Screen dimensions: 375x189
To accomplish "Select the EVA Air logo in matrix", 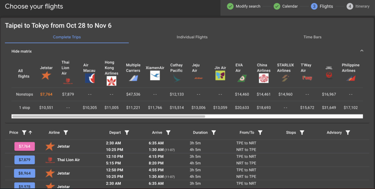I will pyautogui.click(x=242, y=78).
